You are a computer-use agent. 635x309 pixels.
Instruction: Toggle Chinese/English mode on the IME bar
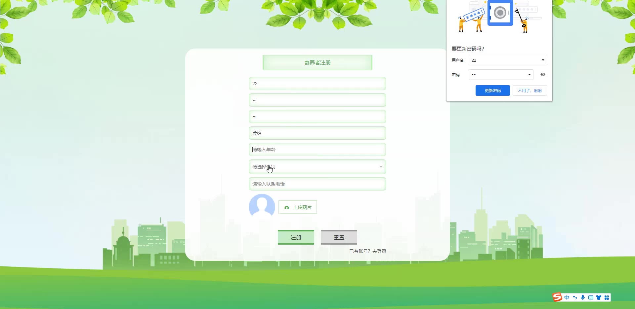click(x=567, y=297)
